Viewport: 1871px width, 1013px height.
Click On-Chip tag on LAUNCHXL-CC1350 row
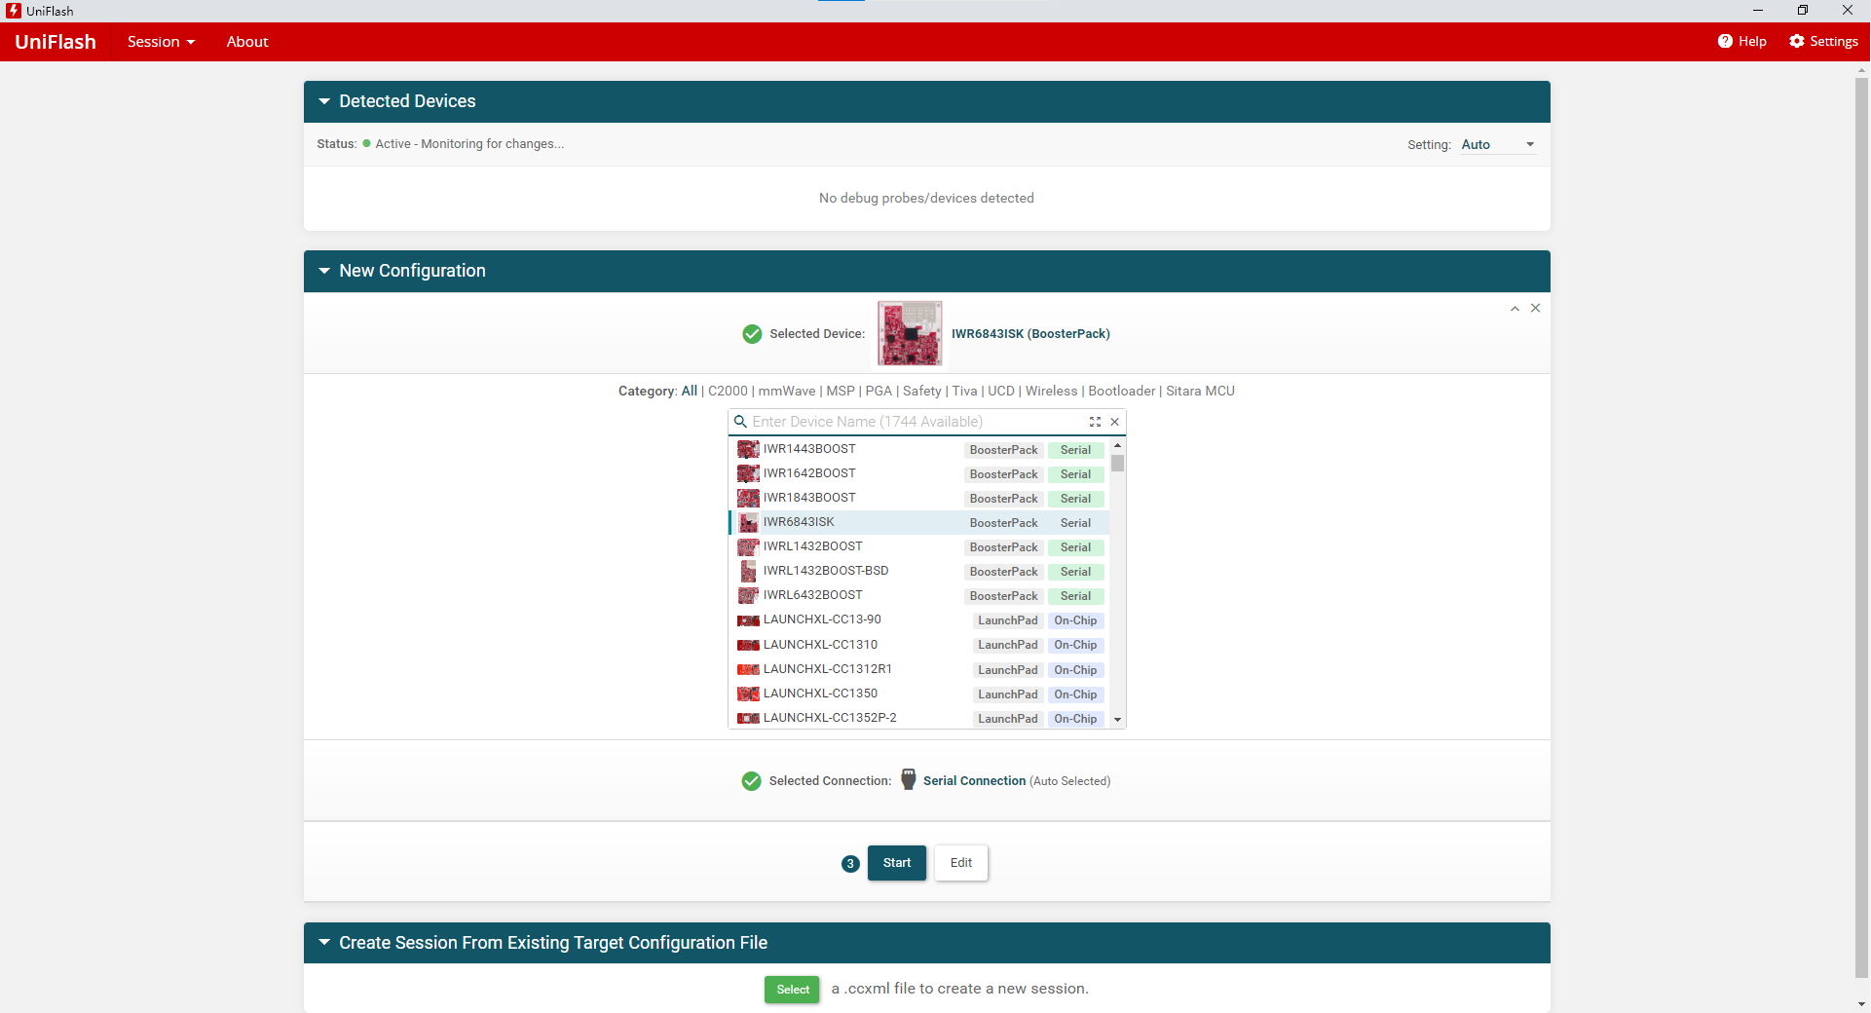(1075, 694)
